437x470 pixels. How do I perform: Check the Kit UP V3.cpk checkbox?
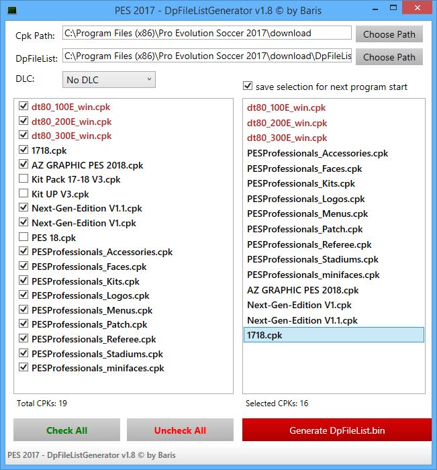tap(23, 193)
